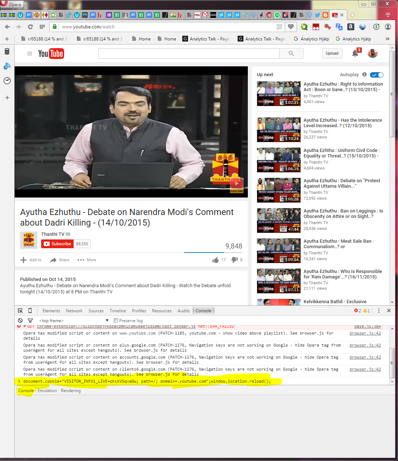Image resolution: width=398 pixels, height=461 pixels.
Task: Open the Thanthi TV channel name link
Action: [x=52, y=234]
